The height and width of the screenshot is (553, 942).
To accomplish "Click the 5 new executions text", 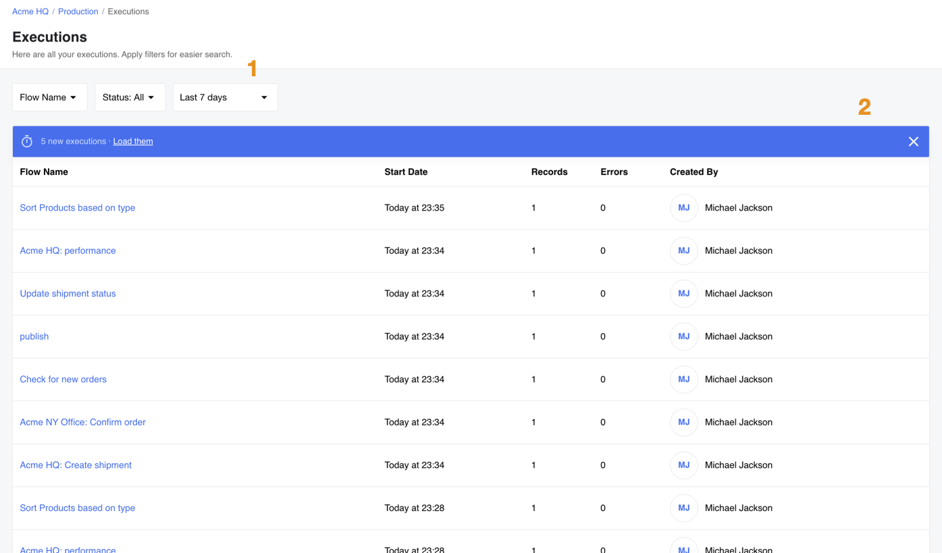I will pos(73,141).
